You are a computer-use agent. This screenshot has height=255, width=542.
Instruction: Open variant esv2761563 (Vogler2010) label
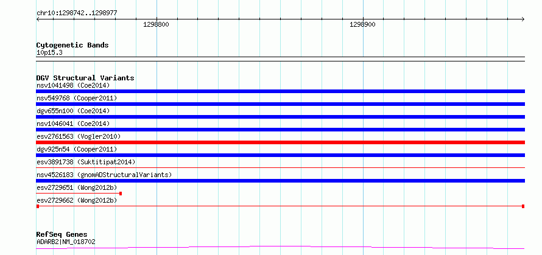click(x=79, y=136)
